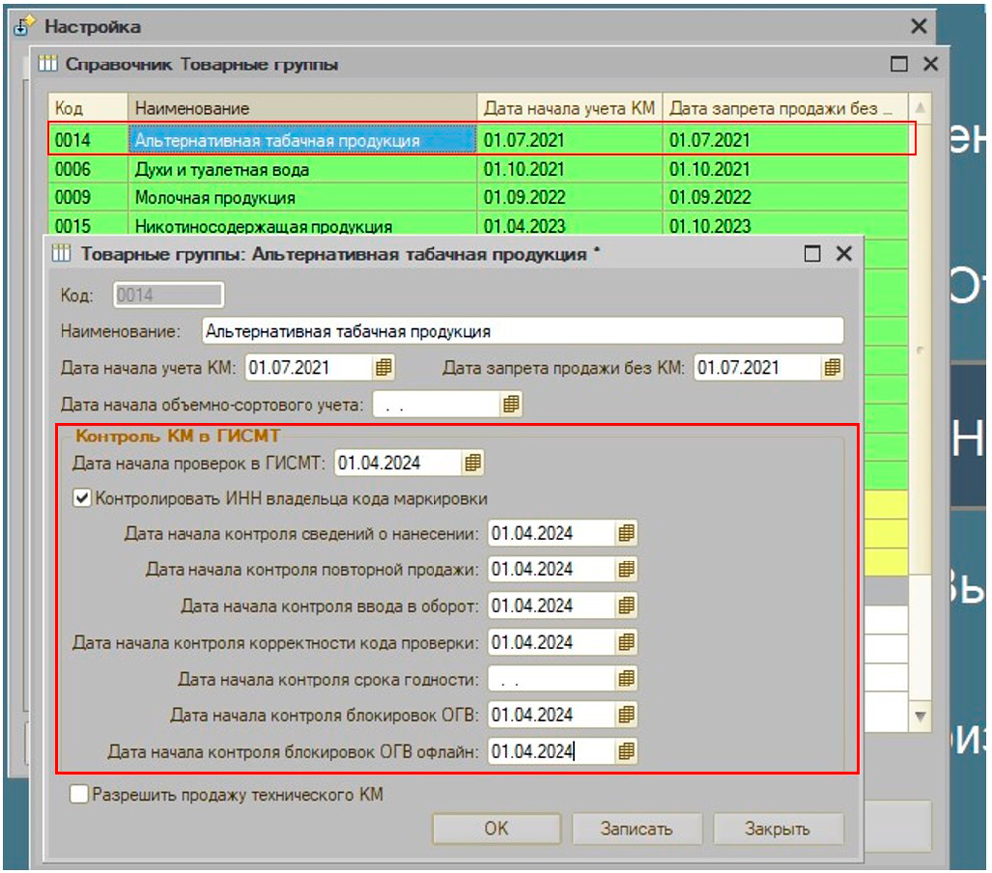Open calendar for Дата начала проверок в ГИСМТ
992x873 pixels.
[x=473, y=462]
